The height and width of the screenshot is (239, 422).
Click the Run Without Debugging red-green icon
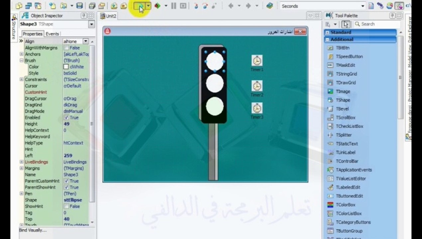[158, 6]
